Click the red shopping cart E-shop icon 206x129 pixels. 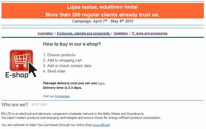tap(21, 60)
